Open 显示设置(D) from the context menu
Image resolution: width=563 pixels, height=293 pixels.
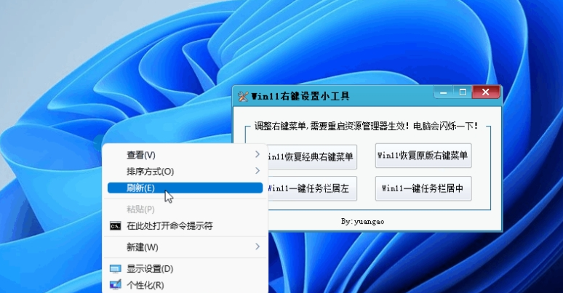(185, 268)
